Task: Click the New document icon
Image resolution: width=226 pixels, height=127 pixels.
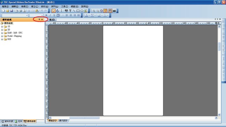Action: pos(4,11)
